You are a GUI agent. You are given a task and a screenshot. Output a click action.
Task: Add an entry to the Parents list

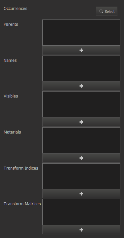pos(81,50)
